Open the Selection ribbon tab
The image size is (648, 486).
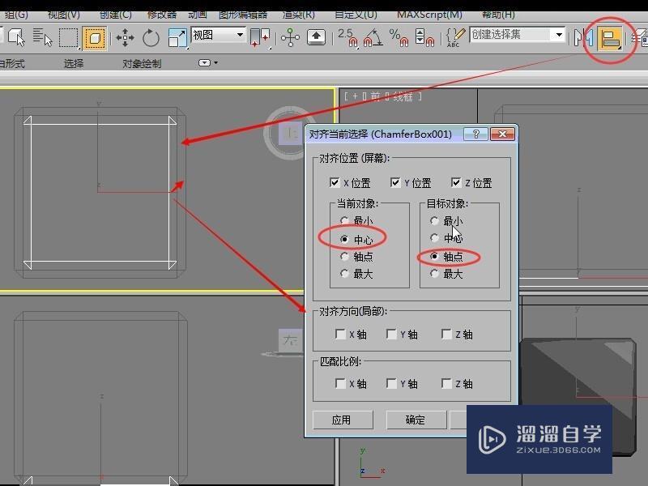click(x=74, y=64)
